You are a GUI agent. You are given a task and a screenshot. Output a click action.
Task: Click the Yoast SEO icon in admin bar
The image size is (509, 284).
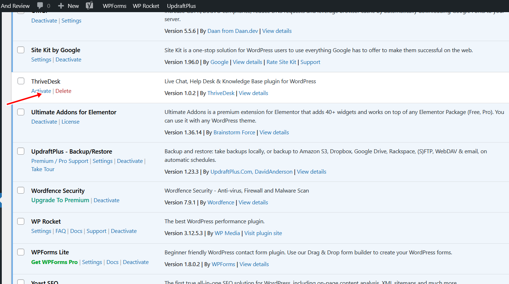[x=89, y=6]
